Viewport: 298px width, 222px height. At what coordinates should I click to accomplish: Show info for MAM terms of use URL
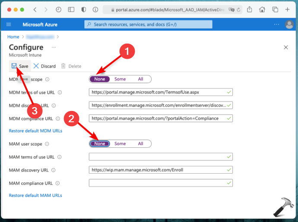60,157
